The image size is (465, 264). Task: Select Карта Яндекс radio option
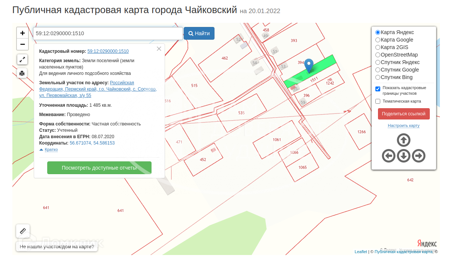pyautogui.click(x=378, y=33)
